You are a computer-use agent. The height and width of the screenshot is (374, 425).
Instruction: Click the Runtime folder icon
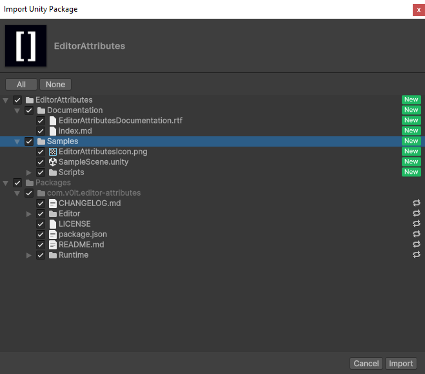tap(53, 255)
